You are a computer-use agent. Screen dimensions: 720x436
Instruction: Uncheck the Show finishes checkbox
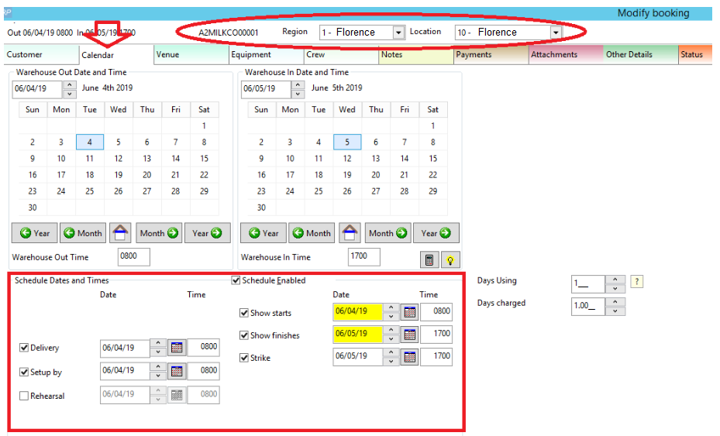244,335
